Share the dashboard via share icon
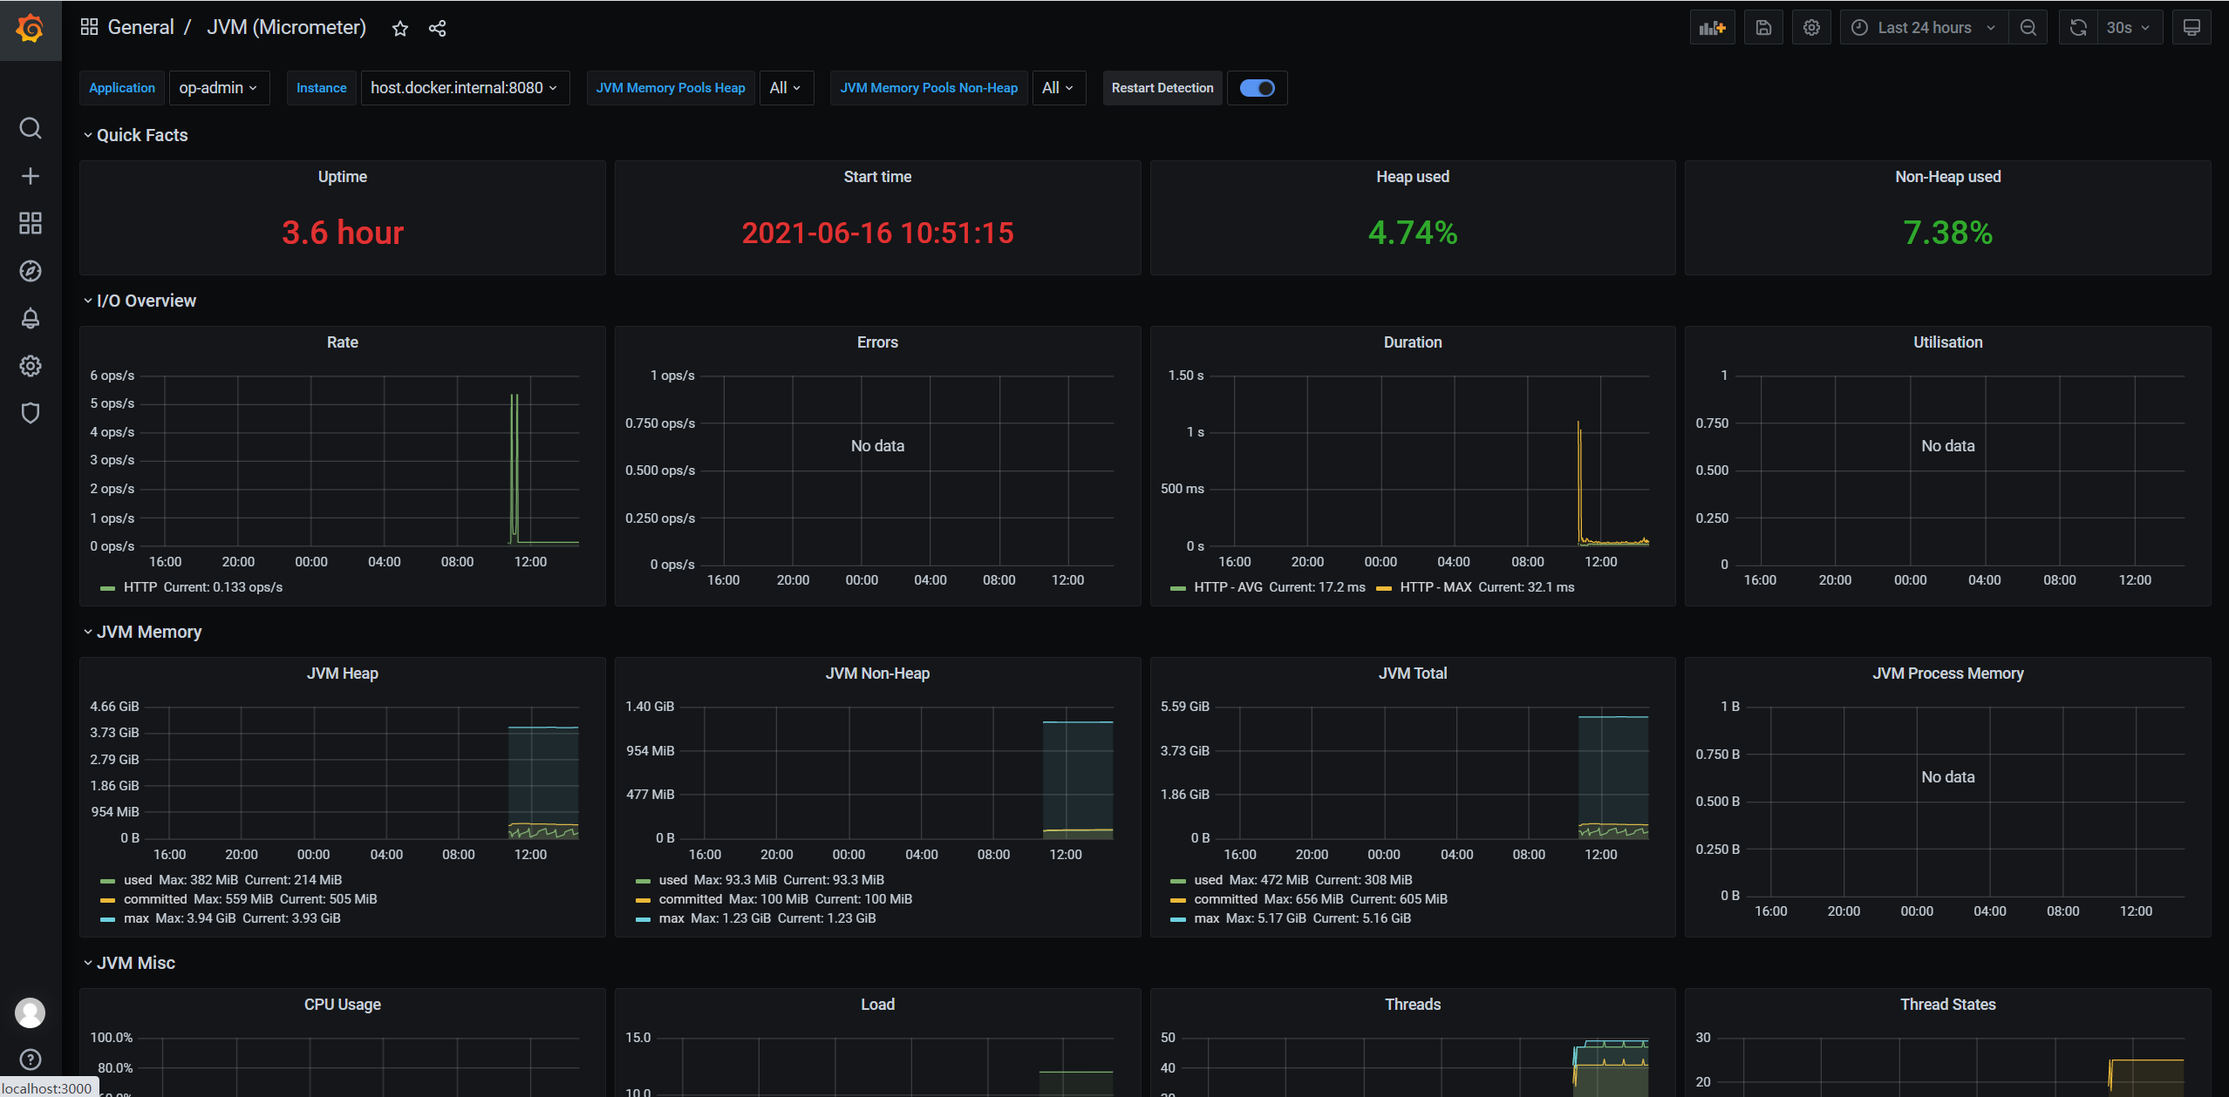This screenshot has width=2229, height=1097. coord(438,28)
